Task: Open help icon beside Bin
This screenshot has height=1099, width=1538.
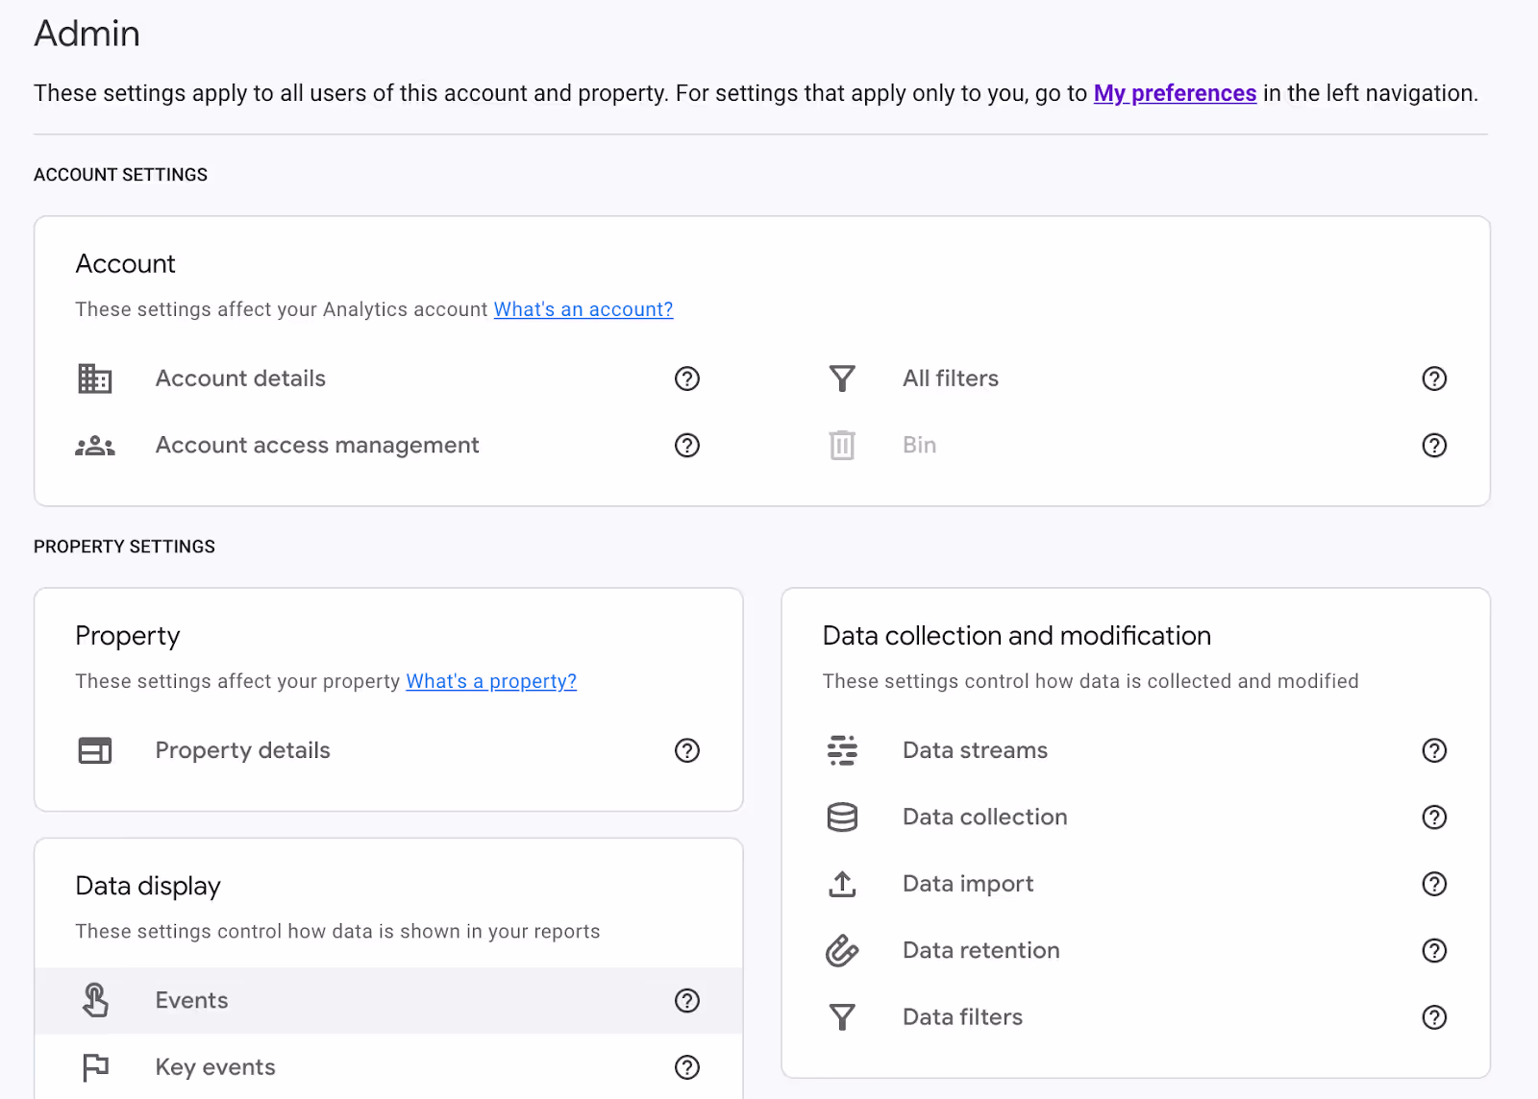Action: [1434, 446]
